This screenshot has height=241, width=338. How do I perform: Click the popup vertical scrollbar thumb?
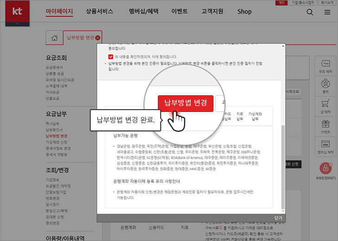pos(283,166)
